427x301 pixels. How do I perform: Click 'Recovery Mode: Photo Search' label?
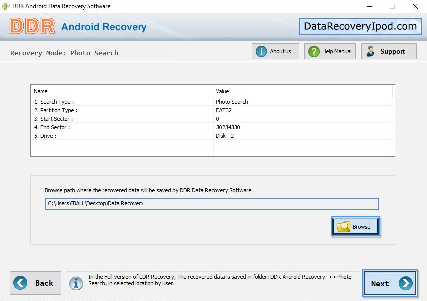point(64,53)
